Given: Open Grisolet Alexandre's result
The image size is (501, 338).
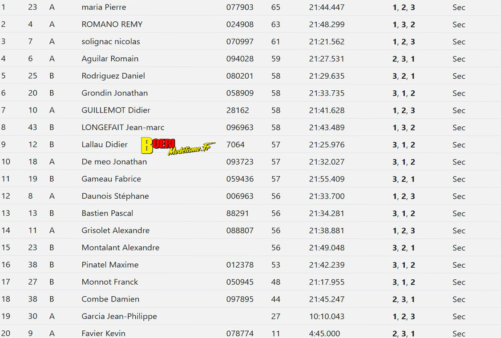Looking at the screenshot, I should pos(115,230).
